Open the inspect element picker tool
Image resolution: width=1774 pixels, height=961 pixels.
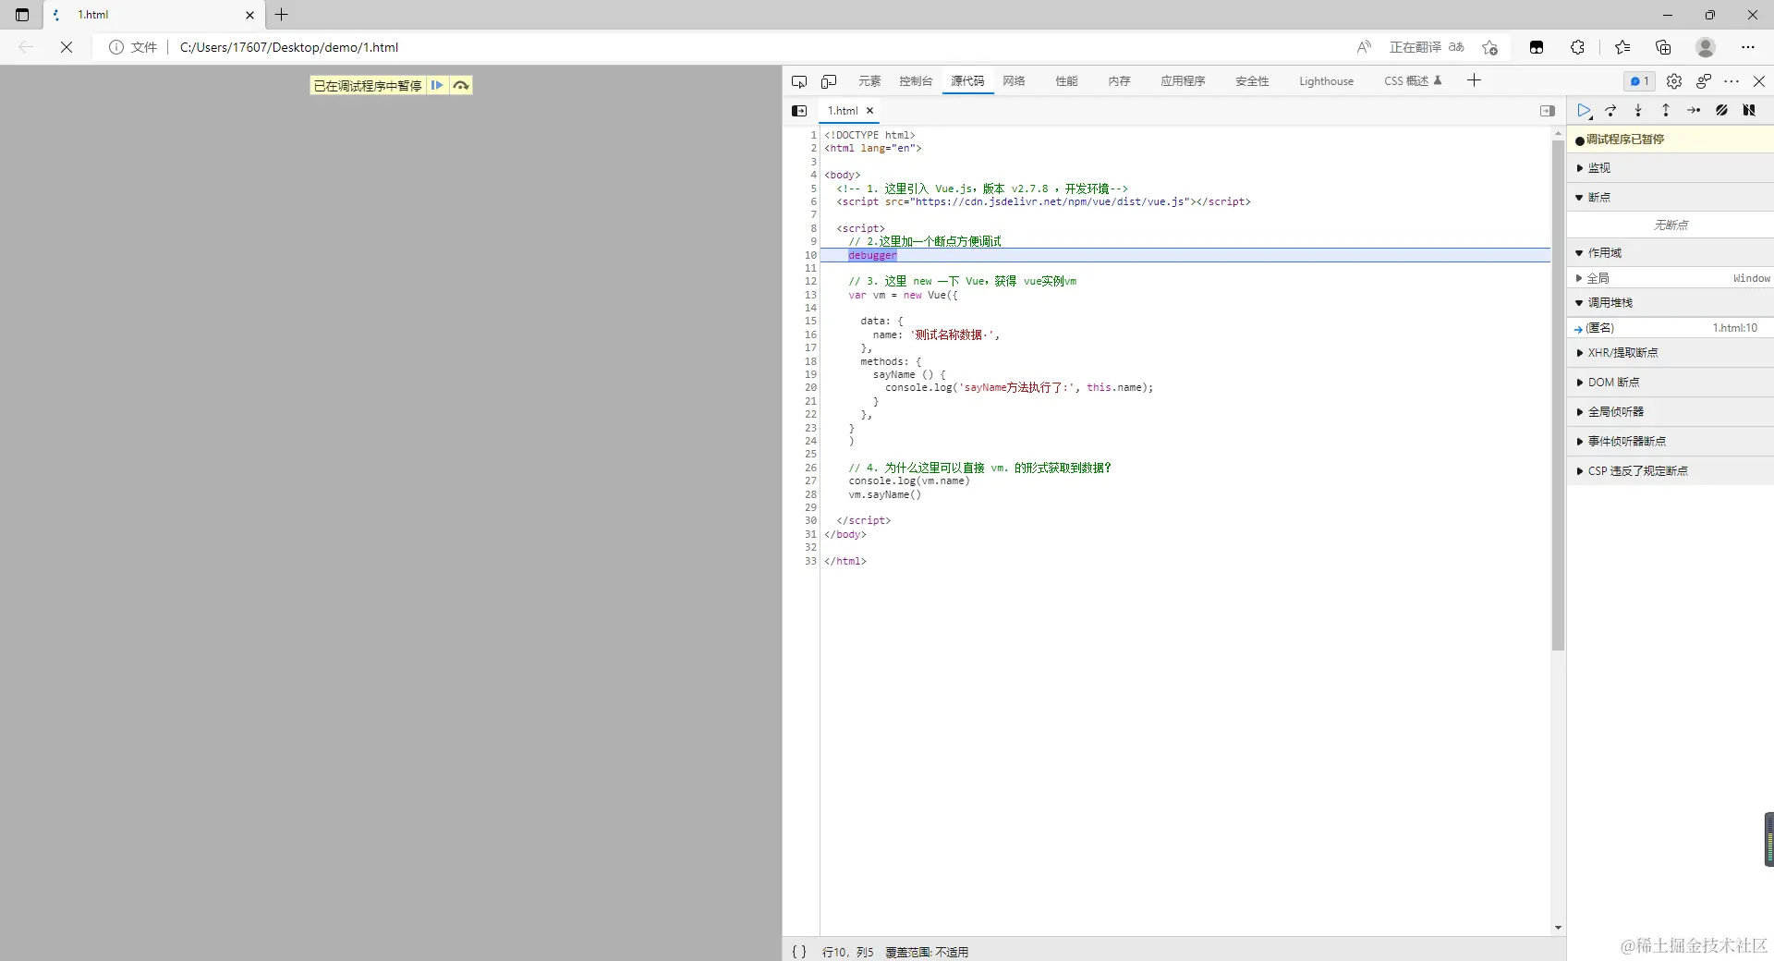799,81
